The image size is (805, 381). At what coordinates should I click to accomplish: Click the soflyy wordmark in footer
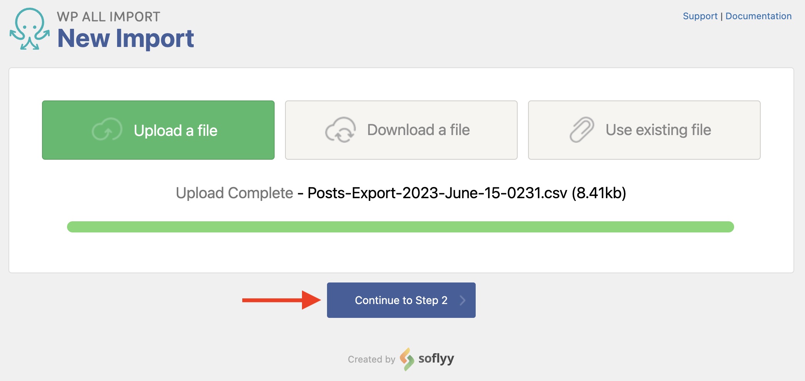(436, 359)
